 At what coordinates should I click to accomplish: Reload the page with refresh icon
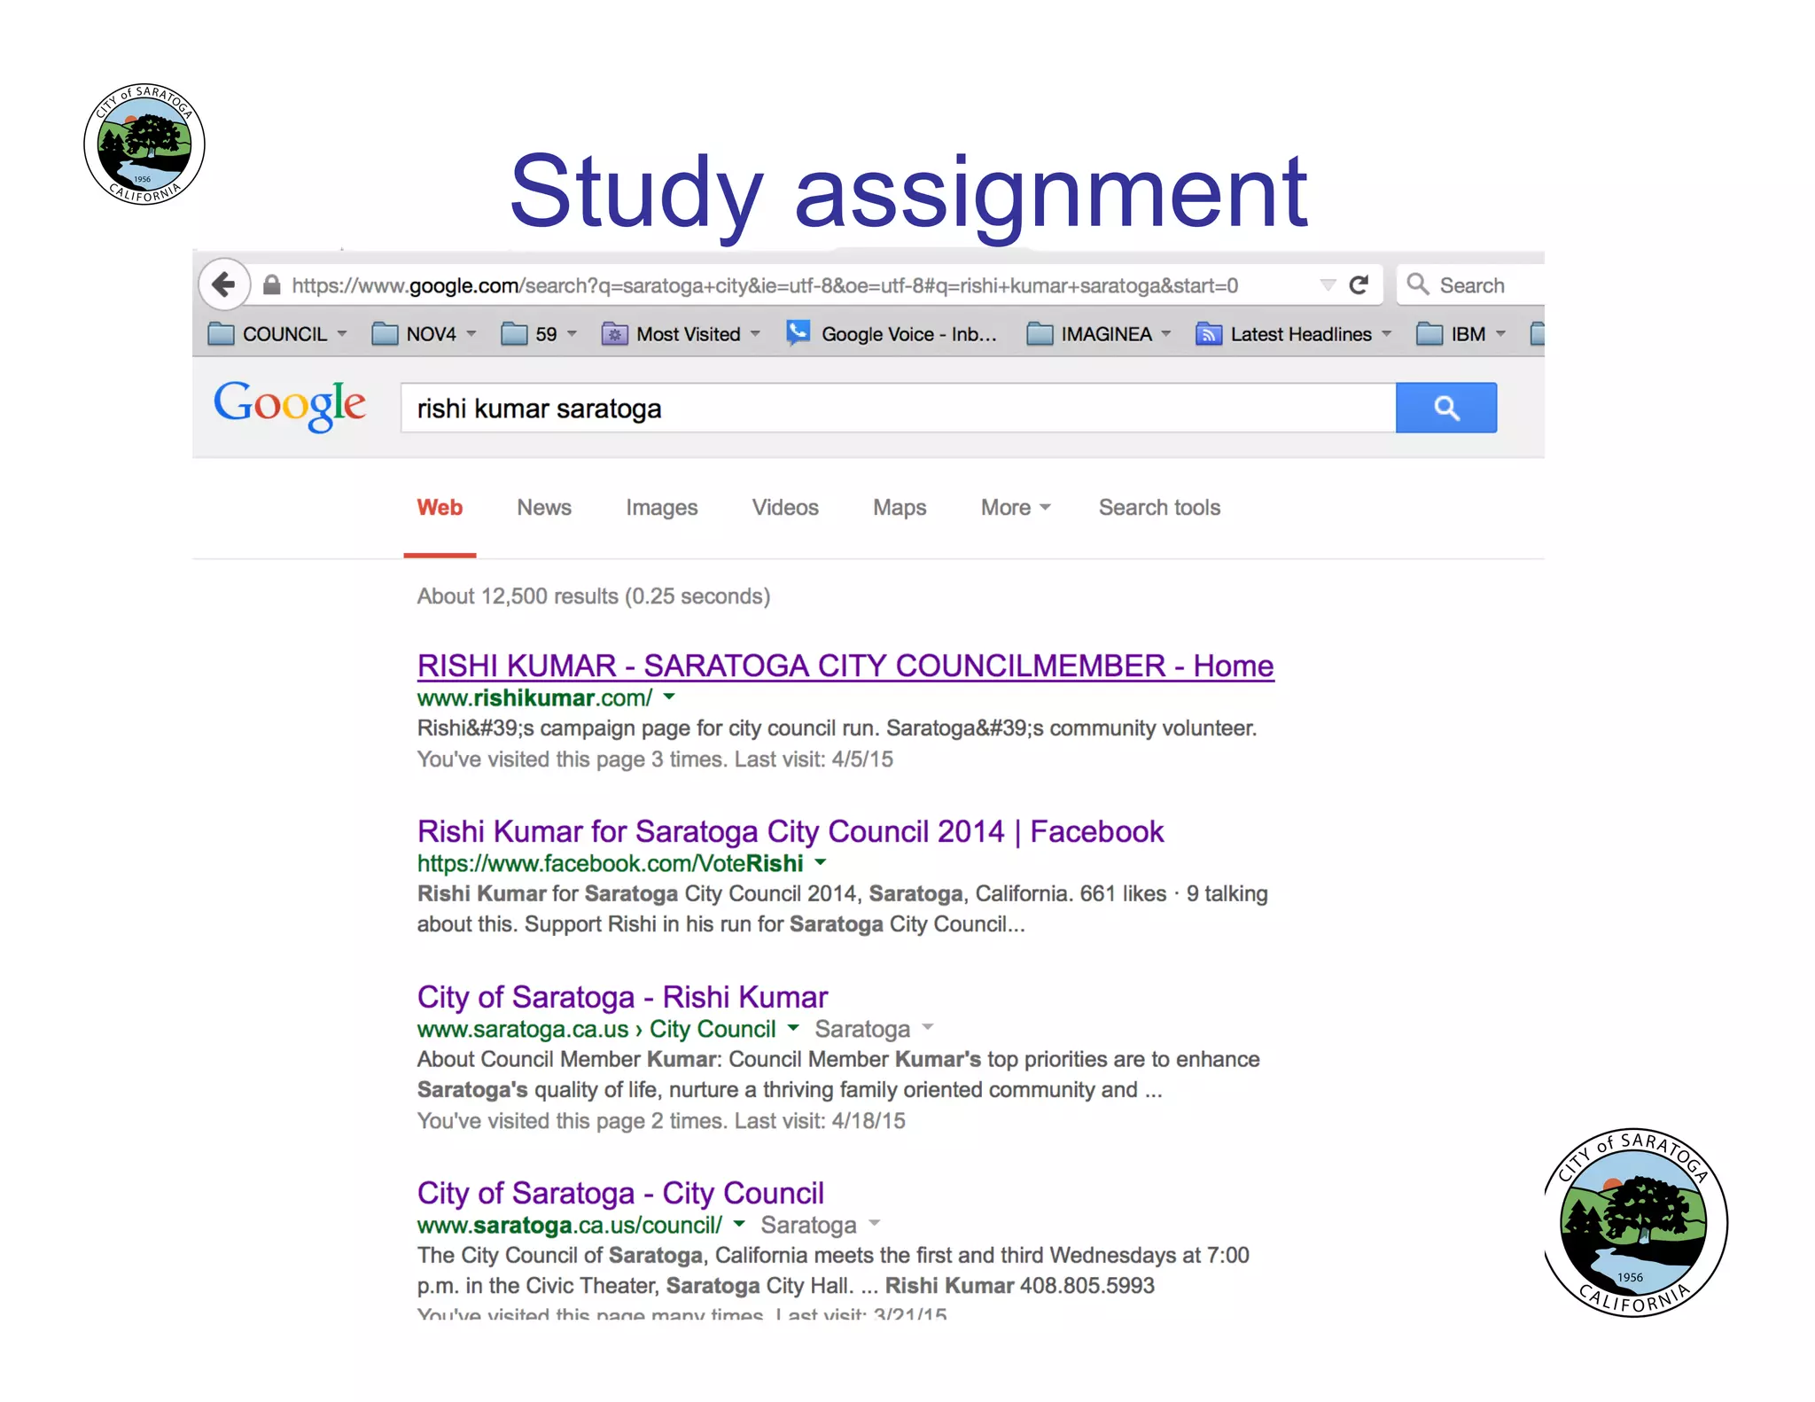(1359, 285)
